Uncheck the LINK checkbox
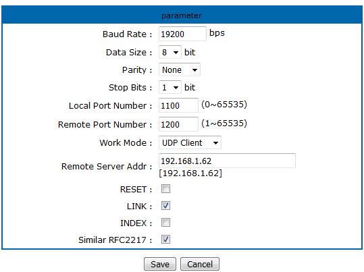The image size is (364, 272). tap(165, 206)
